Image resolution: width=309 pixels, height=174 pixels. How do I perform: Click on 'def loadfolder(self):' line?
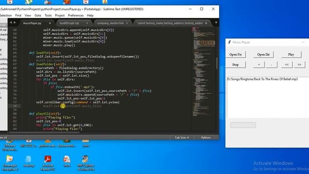coord(47,64)
